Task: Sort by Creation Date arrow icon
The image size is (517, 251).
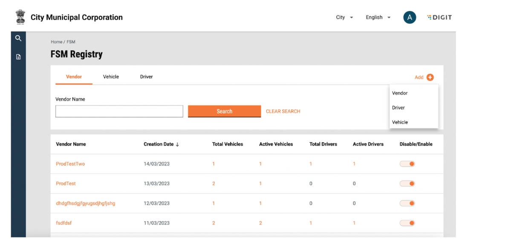Action: coord(177,144)
